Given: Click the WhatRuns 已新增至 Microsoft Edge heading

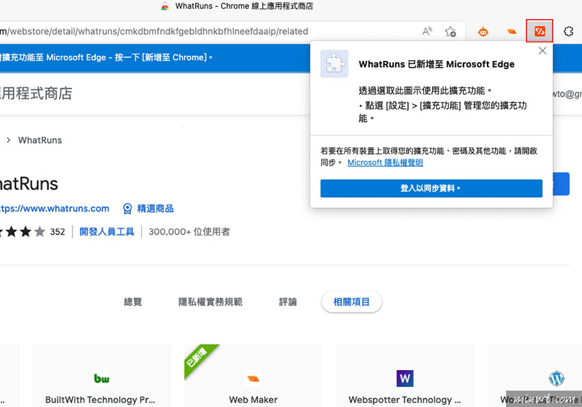Looking at the screenshot, I should point(437,64).
